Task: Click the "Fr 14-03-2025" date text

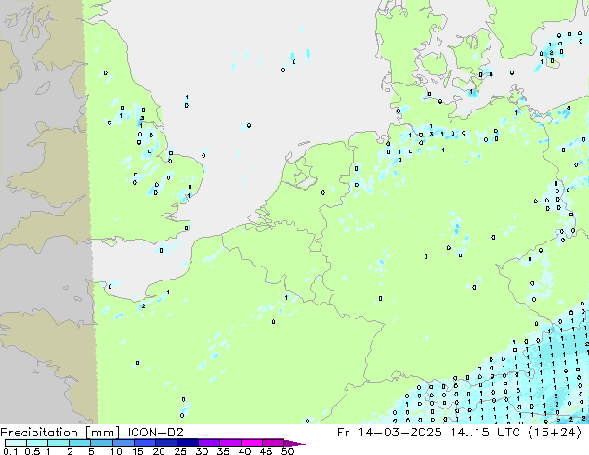Action: click(x=389, y=433)
